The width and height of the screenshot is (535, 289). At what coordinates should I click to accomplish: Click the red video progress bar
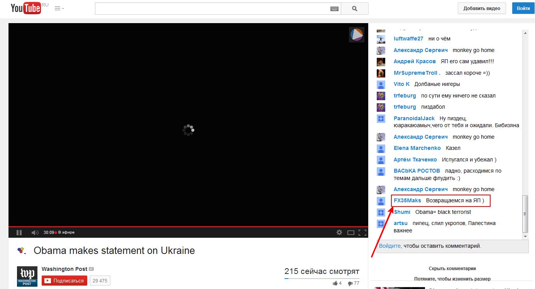coord(188,227)
